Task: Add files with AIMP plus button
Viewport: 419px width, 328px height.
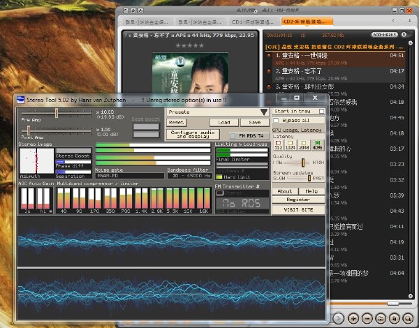Action: pyautogui.click(x=353, y=318)
